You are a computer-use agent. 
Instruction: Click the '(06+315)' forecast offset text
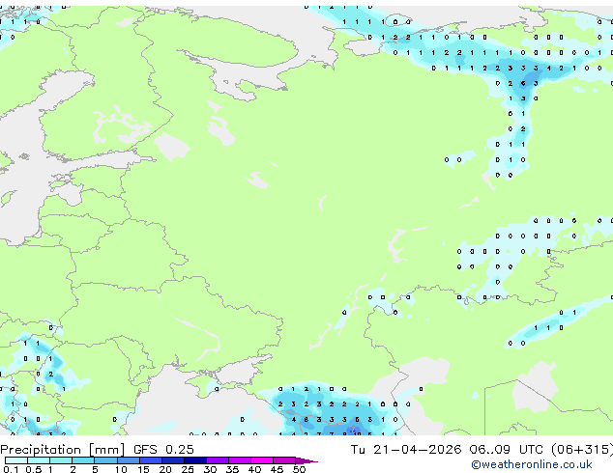tap(582, 449)
